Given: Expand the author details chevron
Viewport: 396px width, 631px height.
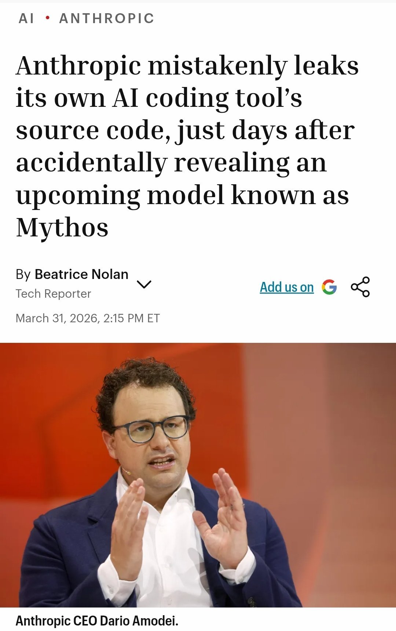Looking at the screenshot, I should pos(144,284).
